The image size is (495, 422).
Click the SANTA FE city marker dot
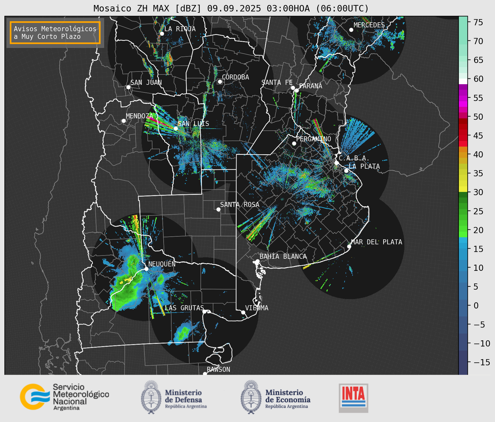pos(293,88)
